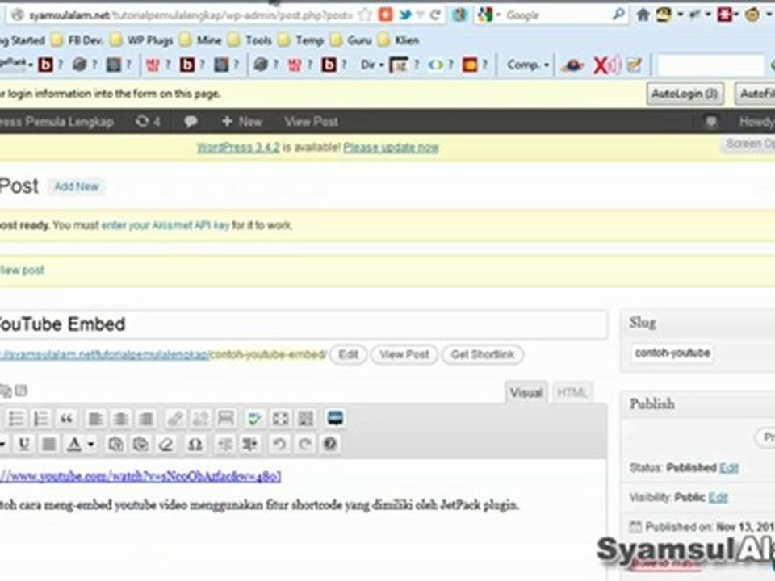Reload the page in browser
This screenshot has width=775, height=581.
[435, 15]
